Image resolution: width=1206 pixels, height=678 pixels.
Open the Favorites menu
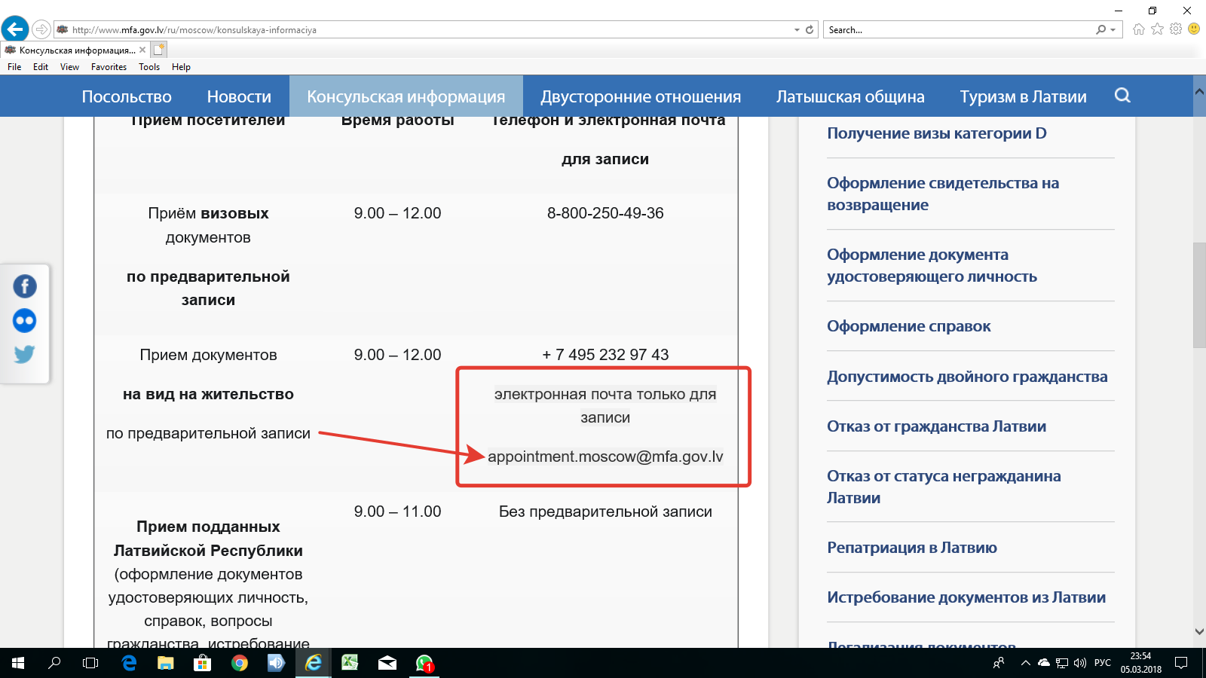pos(109,67)
